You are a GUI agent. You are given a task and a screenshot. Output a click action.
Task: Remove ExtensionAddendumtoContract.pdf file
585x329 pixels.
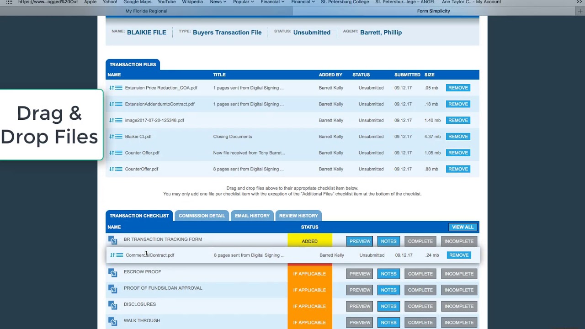tap(458, 104)
